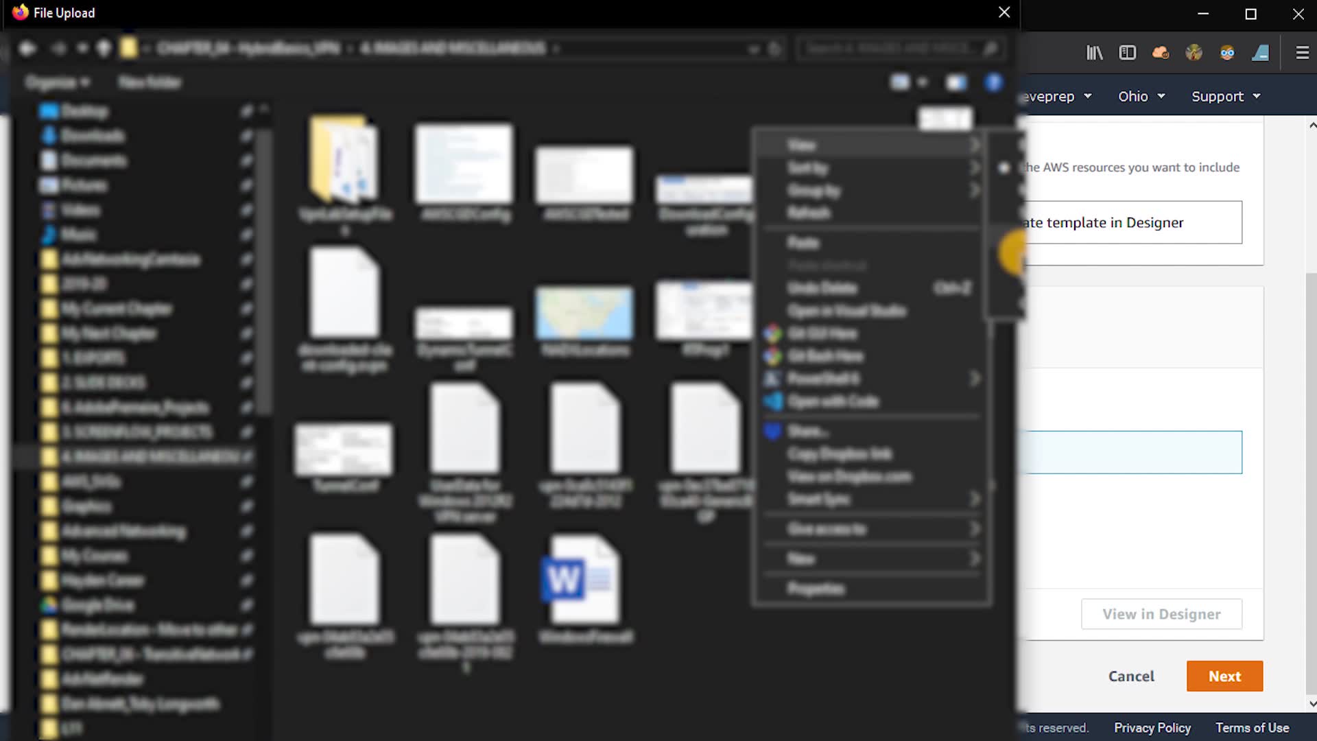Open the Organize dropdown in file dialog
Screen dimensions: 1317x741
58,83
